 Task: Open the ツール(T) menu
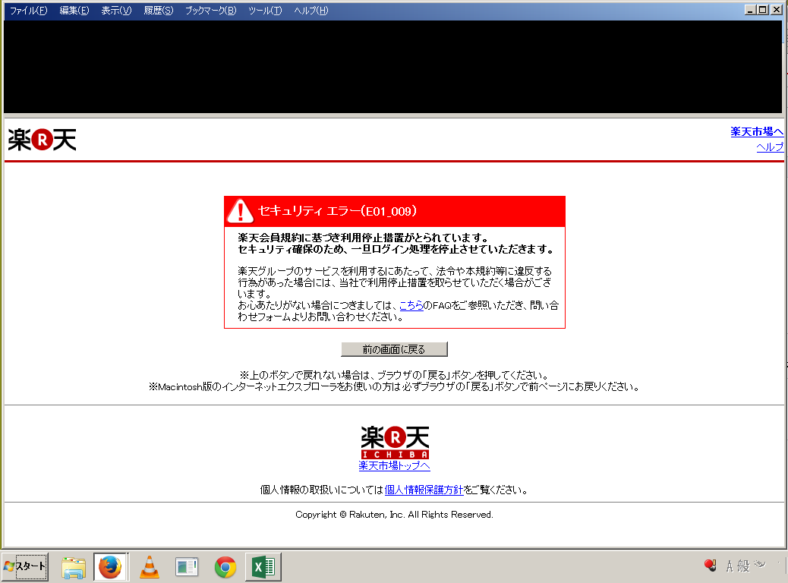coord(265,11)
